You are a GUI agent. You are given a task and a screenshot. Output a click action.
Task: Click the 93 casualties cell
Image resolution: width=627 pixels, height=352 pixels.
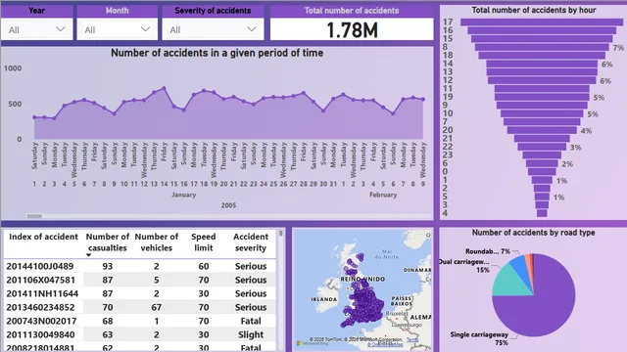point(107,266)
